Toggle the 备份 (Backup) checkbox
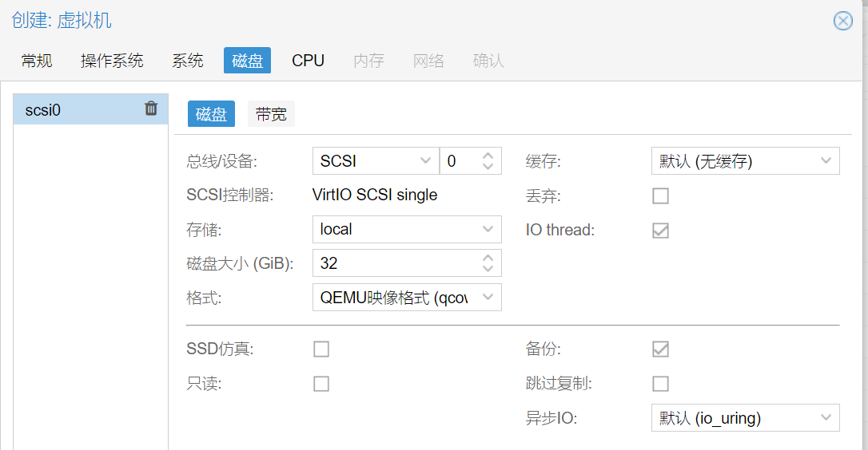868x450 pixels. tap(660, 349)
